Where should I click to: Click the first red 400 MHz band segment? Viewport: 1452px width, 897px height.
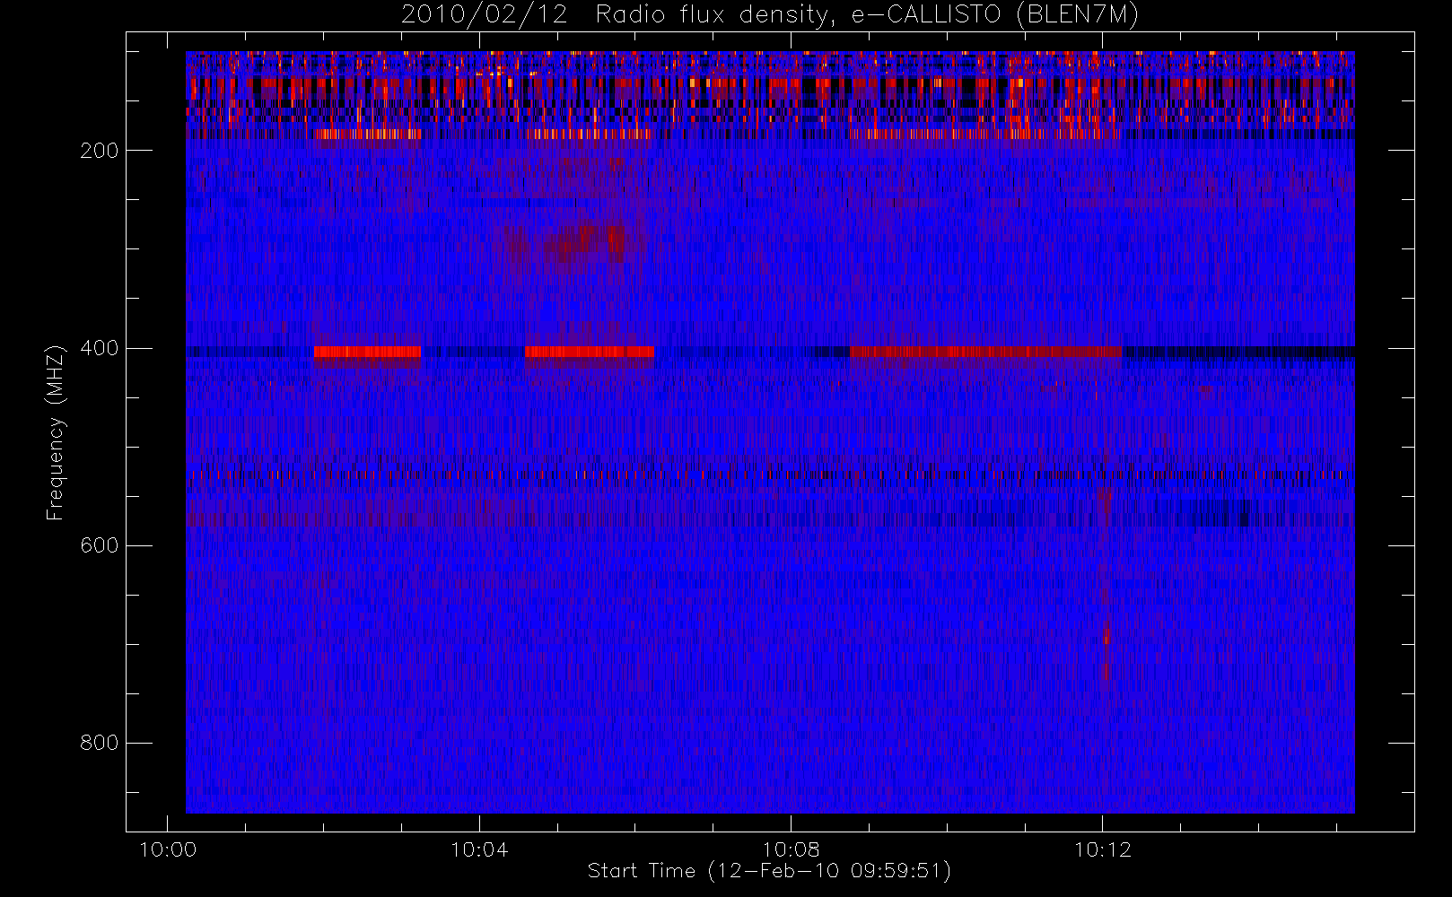point(367,352)
